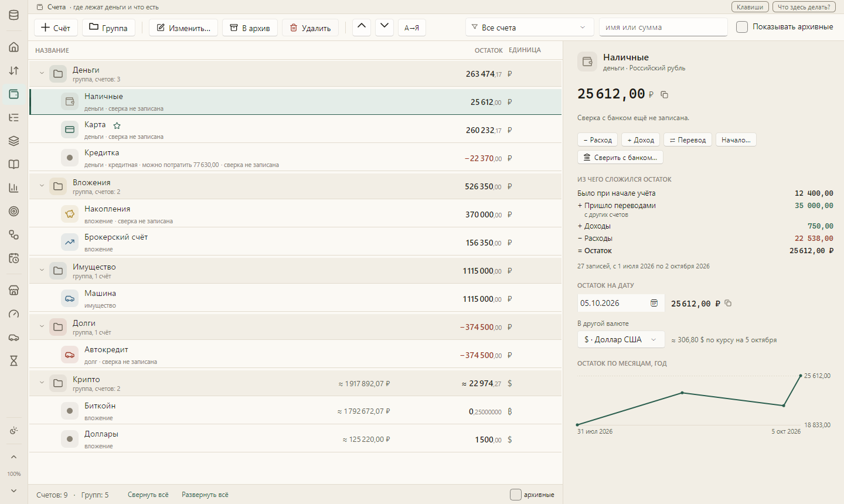Move the selected account up
This screenshot has height=504, width=844.
tap(362, 27)
